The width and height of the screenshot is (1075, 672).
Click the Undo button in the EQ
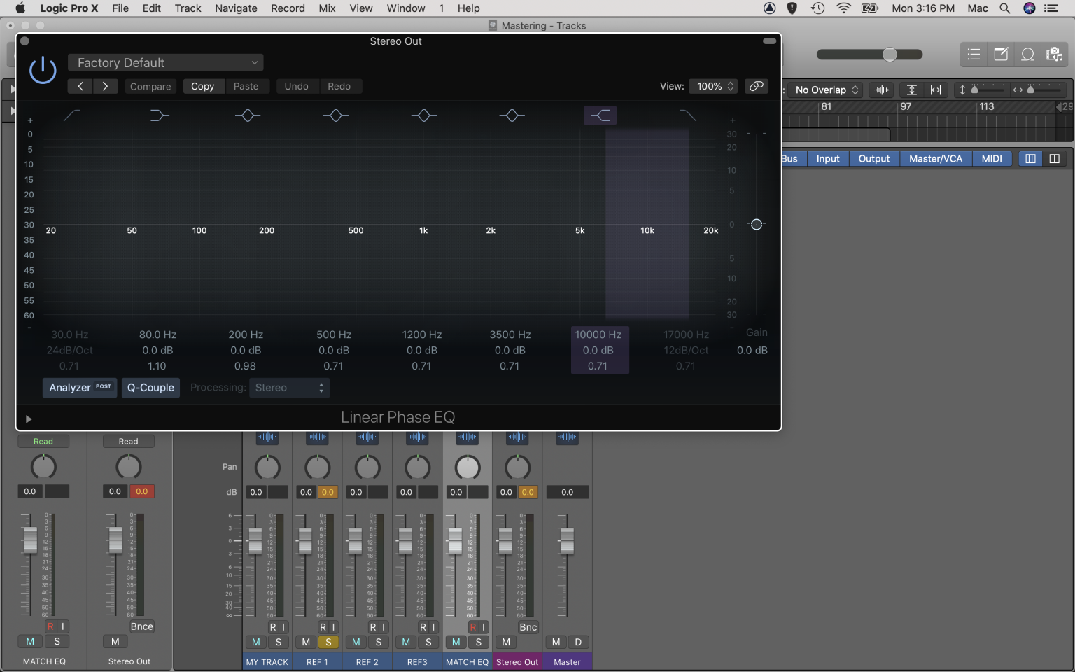297,86
